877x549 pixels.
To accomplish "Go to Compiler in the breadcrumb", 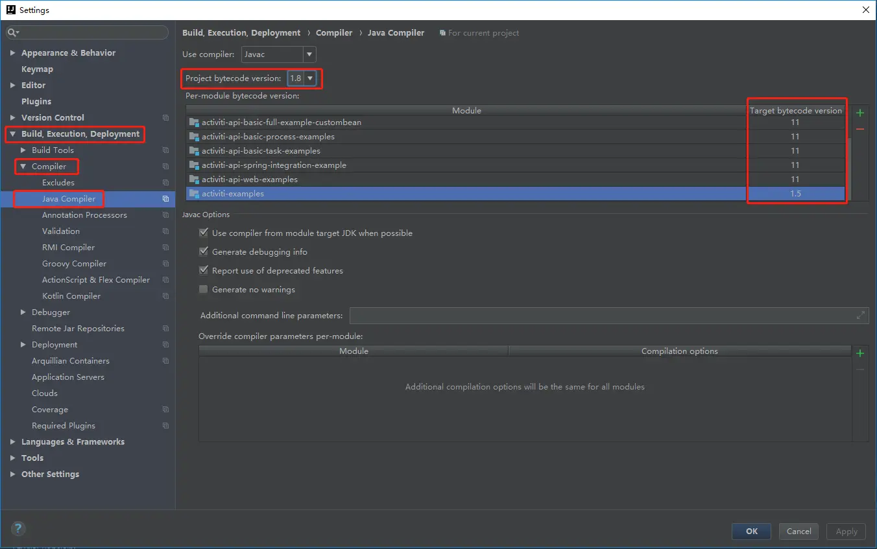I will click(334, 33).
